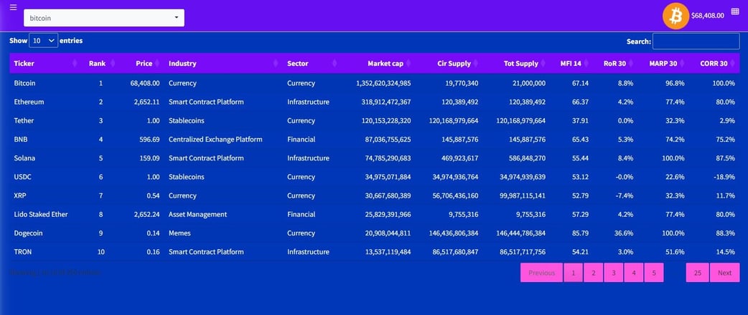Select the Tether ticker cell
This screenshot has height=315, width=748.
(x=24, y=121)
